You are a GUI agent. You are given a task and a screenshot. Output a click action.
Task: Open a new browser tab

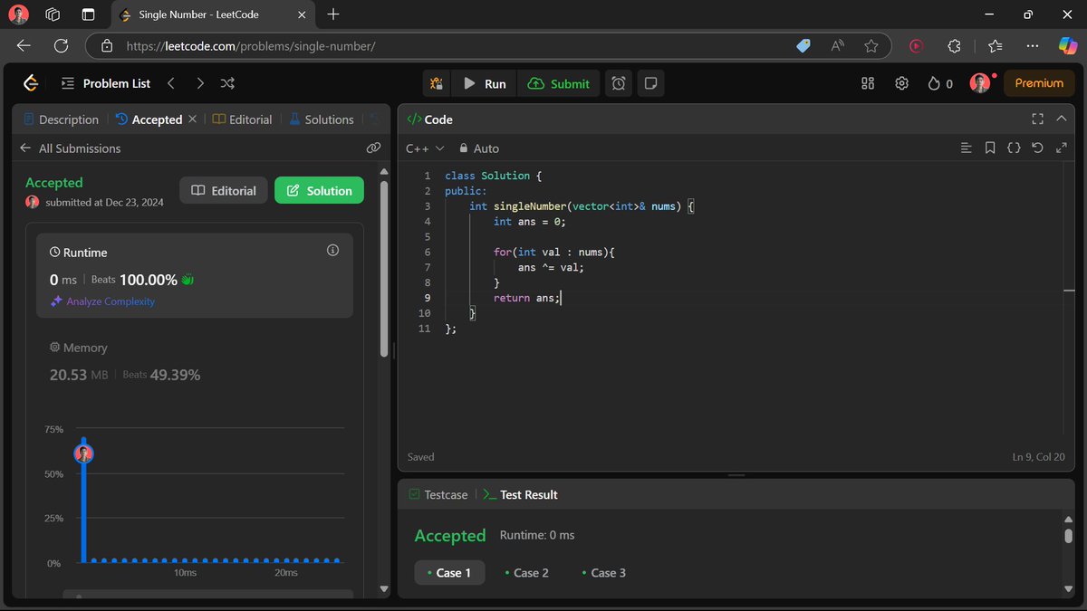click(x=333, y=14)
